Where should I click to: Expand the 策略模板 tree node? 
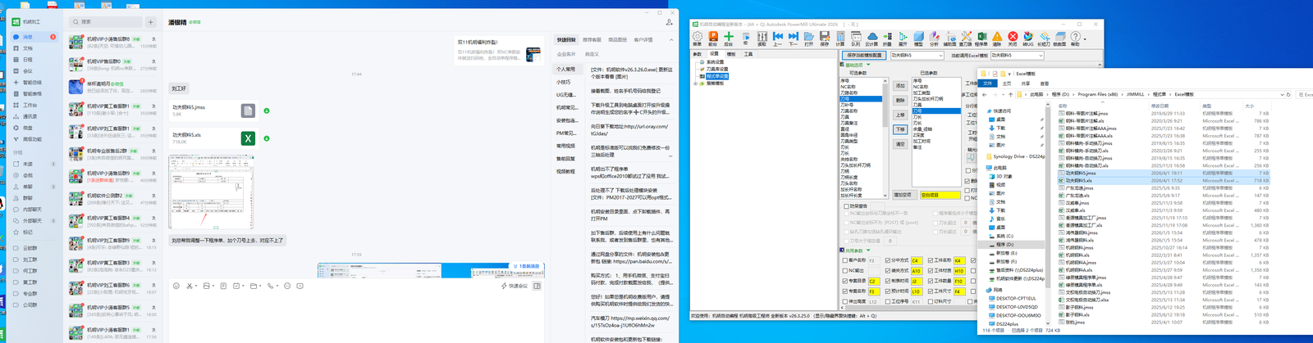coord(696,83)
